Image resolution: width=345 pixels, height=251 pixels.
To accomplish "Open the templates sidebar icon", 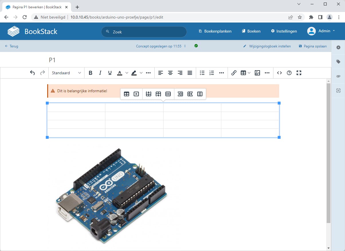I will pyautogui.click(x=338, y=91).
